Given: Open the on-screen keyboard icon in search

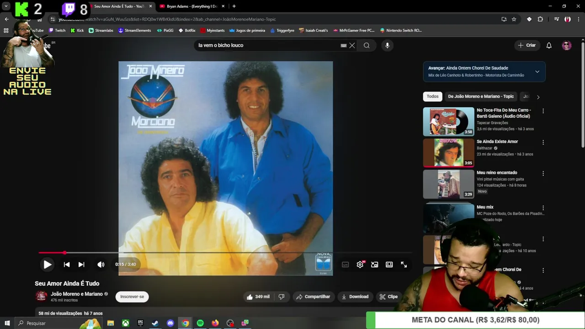Looking at the screenshot, I should coord(344,45).
